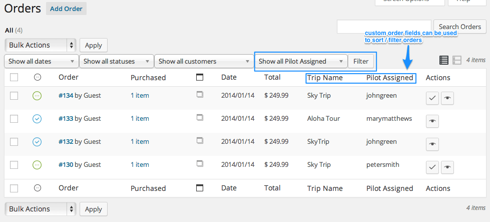Select the checkbox for order #130
Screen dimensions: 490x222
pyautogui.click(x=14, y=165)
